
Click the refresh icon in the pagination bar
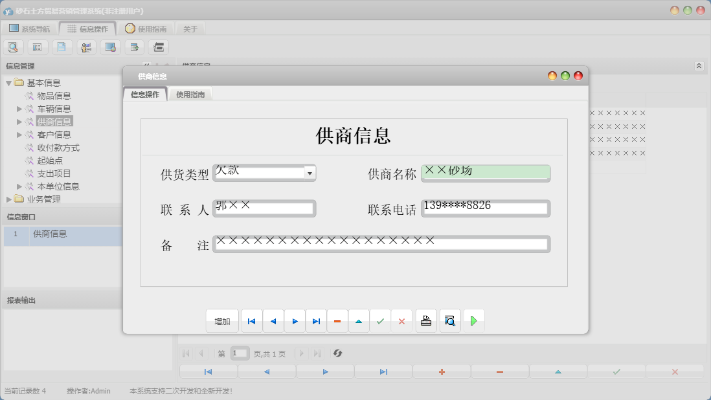(337, 353)
